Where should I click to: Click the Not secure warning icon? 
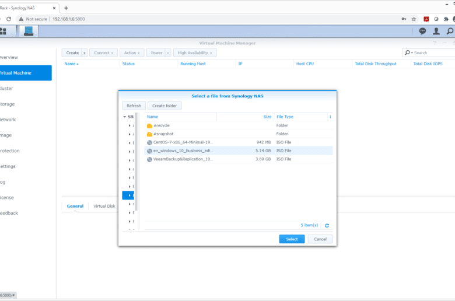21,19
